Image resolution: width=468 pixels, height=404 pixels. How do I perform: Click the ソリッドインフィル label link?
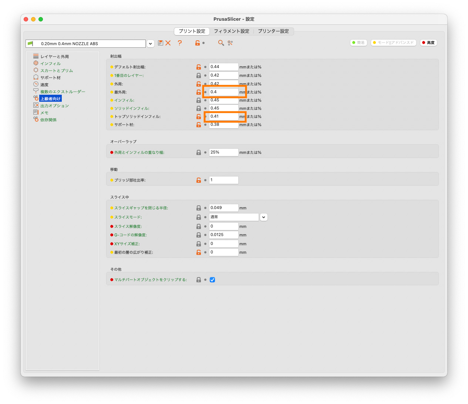pos(132,108)
